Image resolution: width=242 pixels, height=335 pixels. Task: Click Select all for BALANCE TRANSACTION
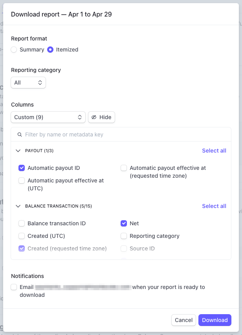coord(214,206)
